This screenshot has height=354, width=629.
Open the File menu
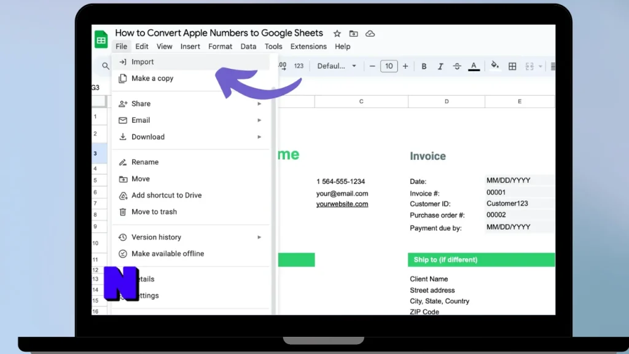[x=121, y=47]
